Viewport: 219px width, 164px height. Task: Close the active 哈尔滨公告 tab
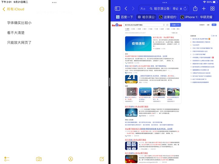(139, 17)
